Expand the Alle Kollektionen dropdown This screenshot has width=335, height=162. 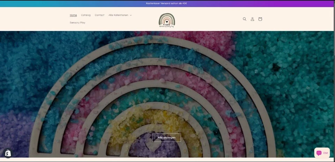[120, 15]
